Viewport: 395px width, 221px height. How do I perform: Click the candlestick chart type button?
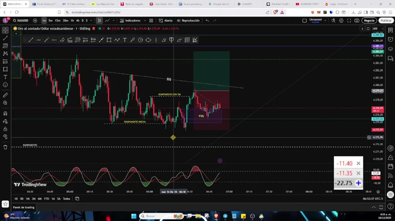click(99, 21)
